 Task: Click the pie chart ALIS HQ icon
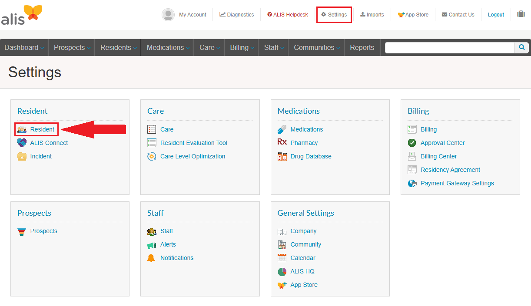tap(282, 272)
